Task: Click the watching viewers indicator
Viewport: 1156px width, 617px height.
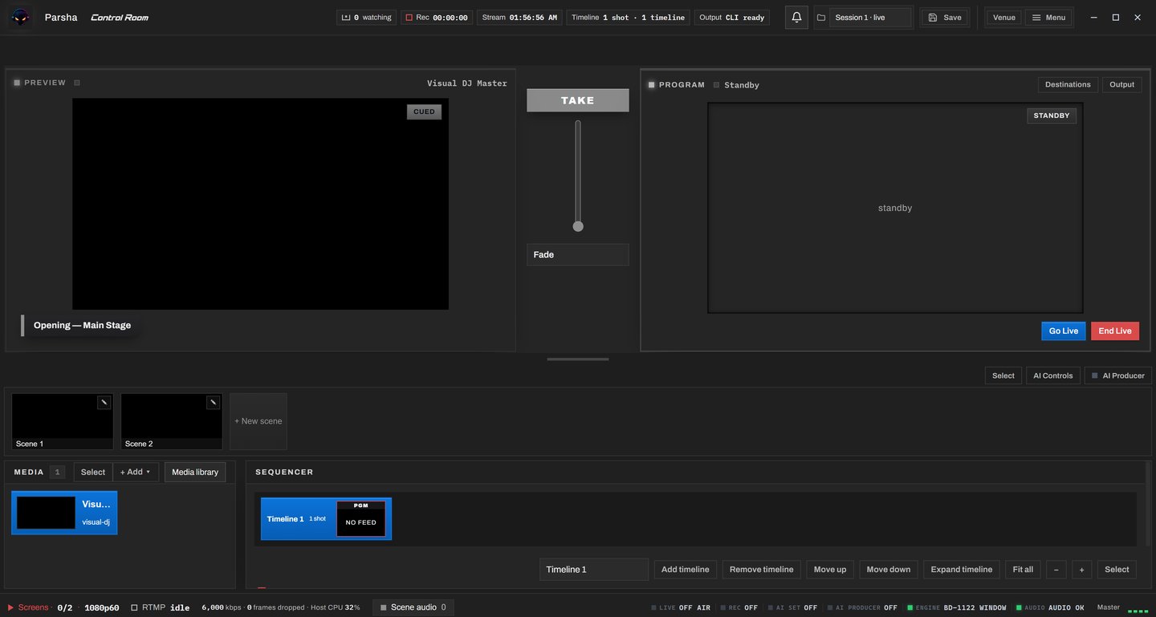Action: coord(366,17)
